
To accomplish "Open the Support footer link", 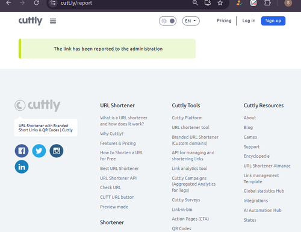I will click(x=252, y=147).
